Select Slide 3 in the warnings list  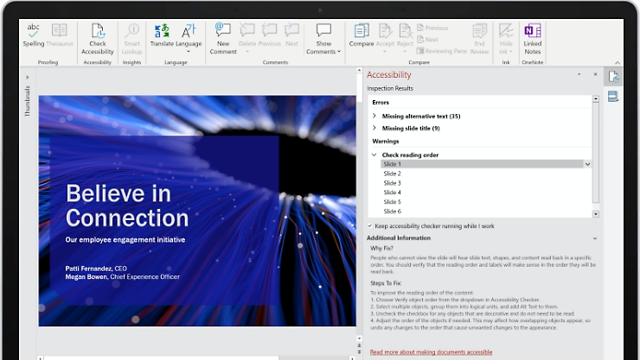pos(392,183)
